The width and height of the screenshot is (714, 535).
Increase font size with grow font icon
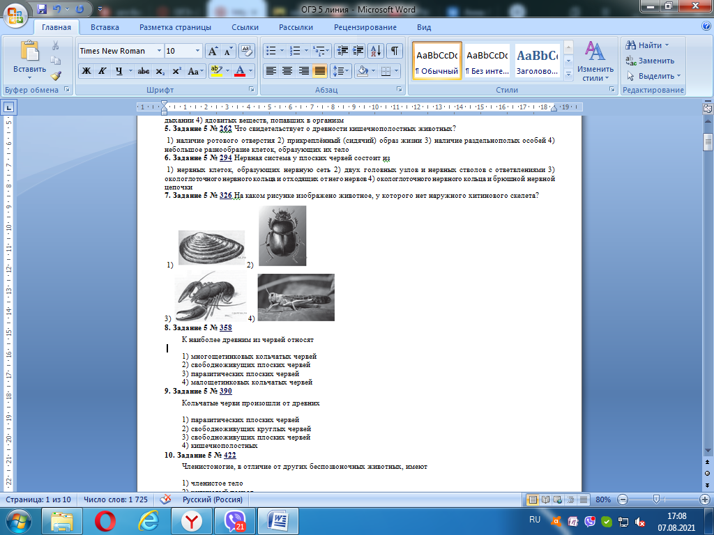click(213, 51)
